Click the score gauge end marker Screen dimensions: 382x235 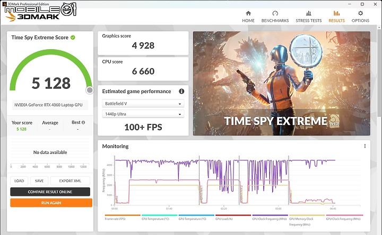90,90
